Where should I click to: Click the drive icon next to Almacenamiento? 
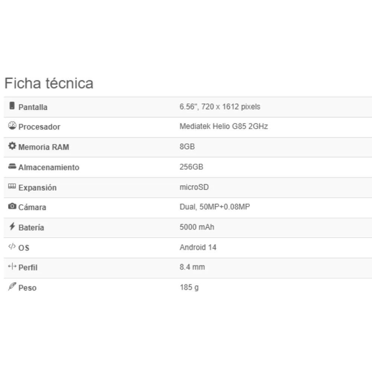pyautogui.click(x=12, y=166)
